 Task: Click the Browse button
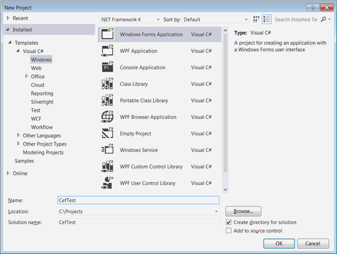[x=243, y=211]
